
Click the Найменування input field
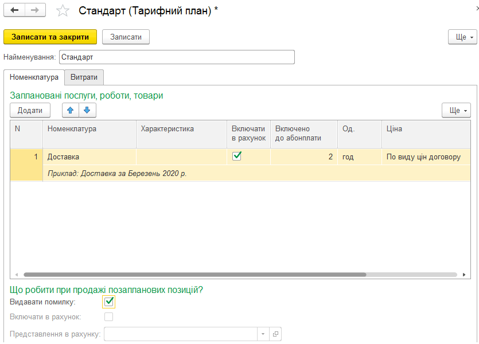[177, 57]
